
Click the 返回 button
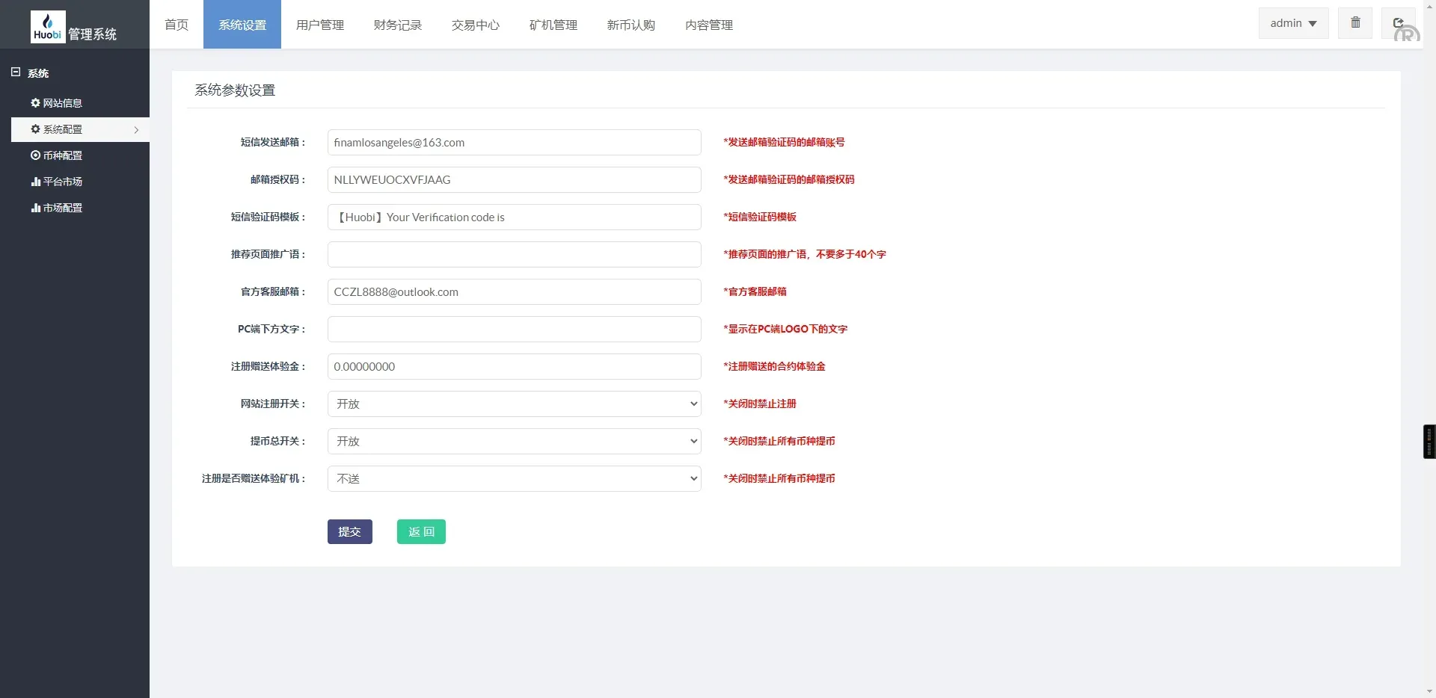tap(420, 532)
